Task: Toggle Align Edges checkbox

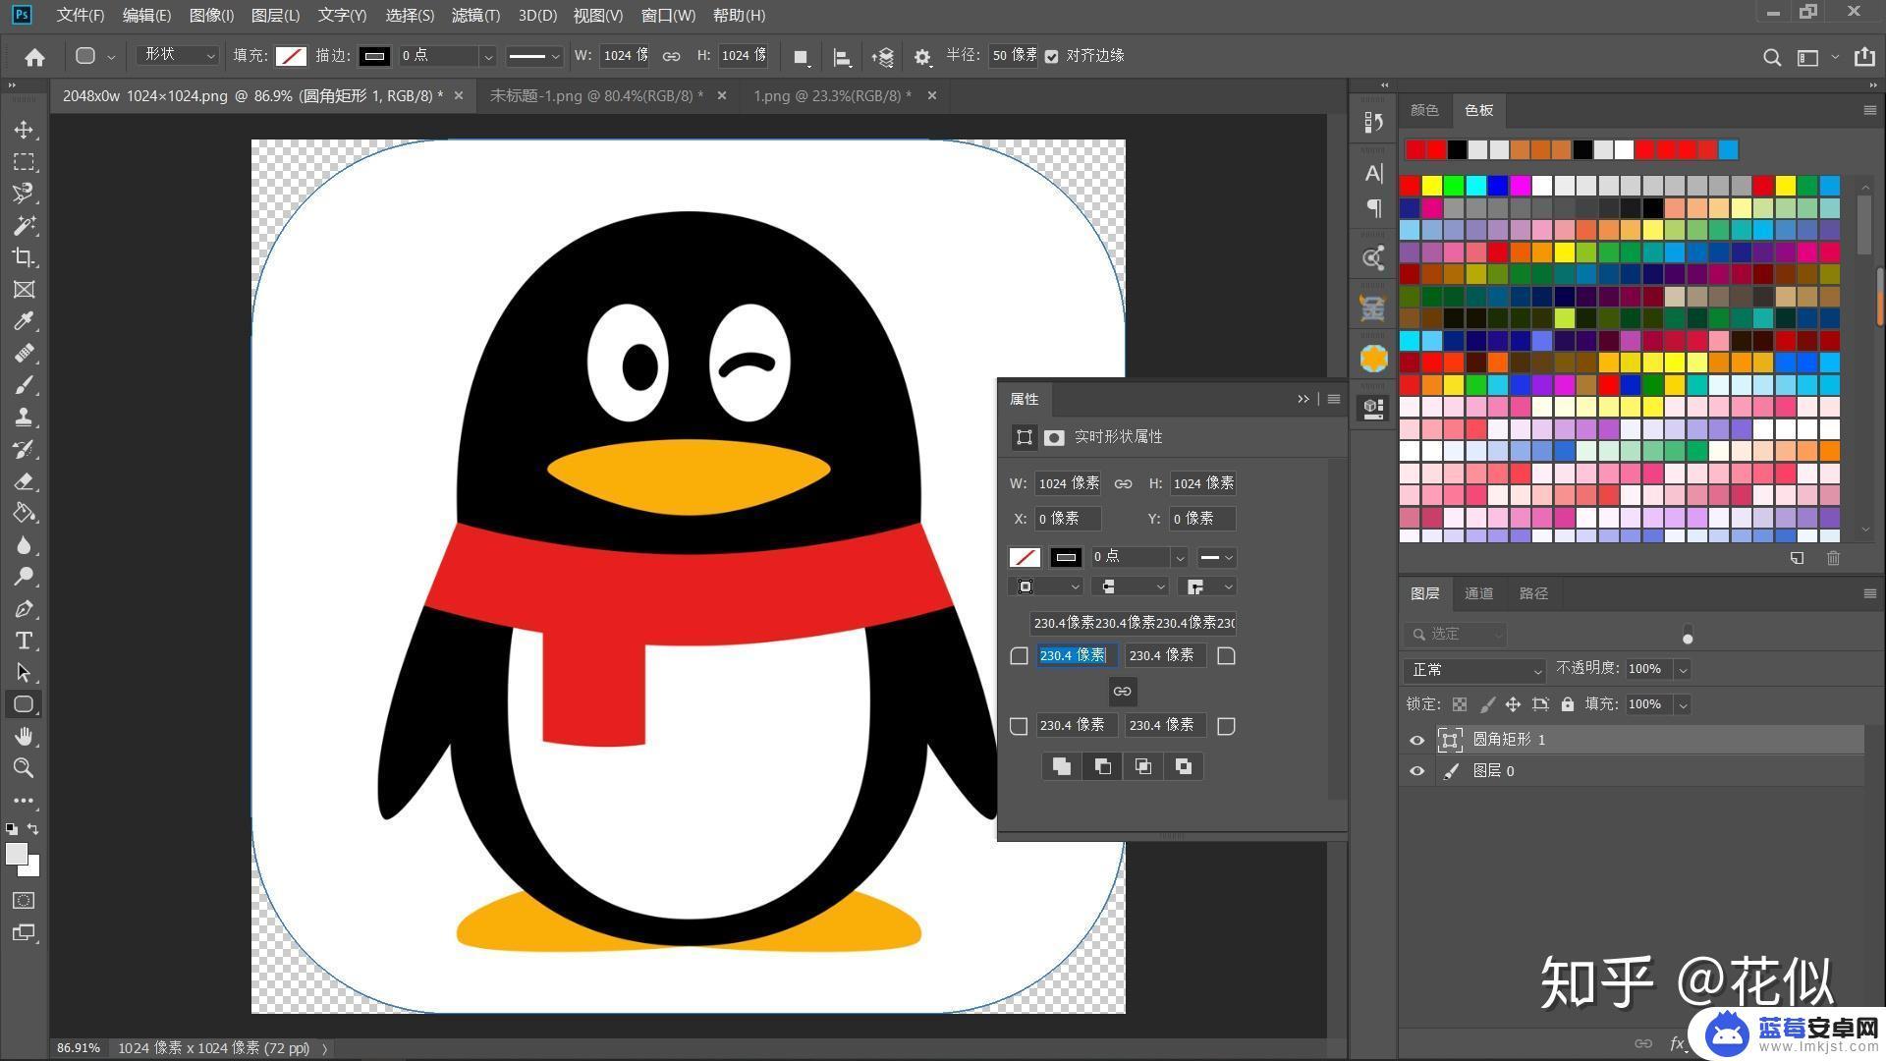Action: point(1052,56)
